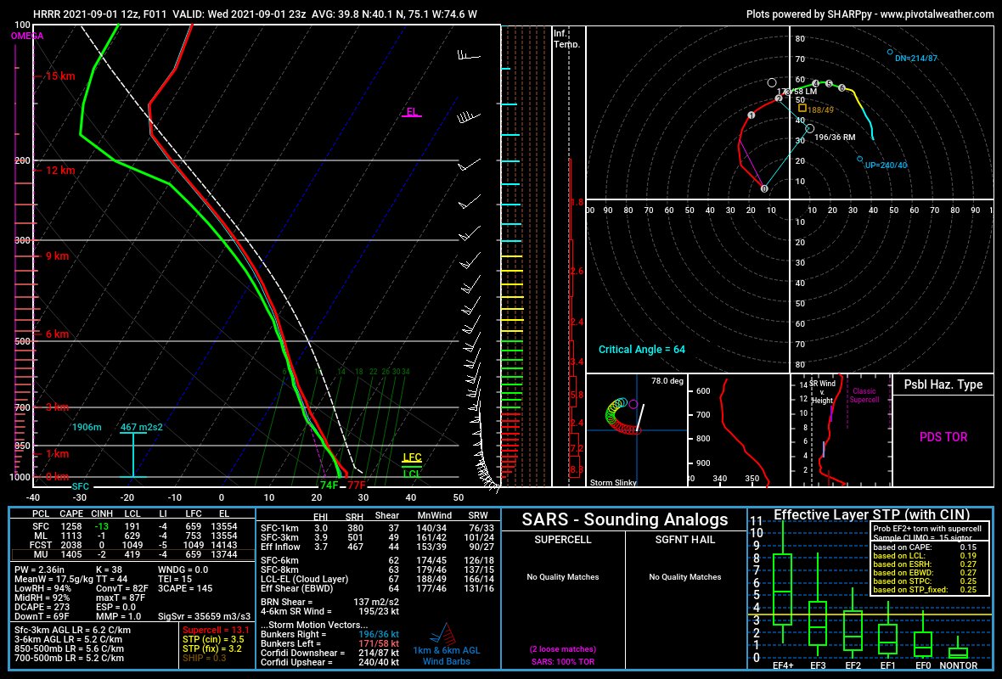This screenshot has height=679, width=1002.
Task: Click the 77F surface temperature label
Action: click(357, 485)
